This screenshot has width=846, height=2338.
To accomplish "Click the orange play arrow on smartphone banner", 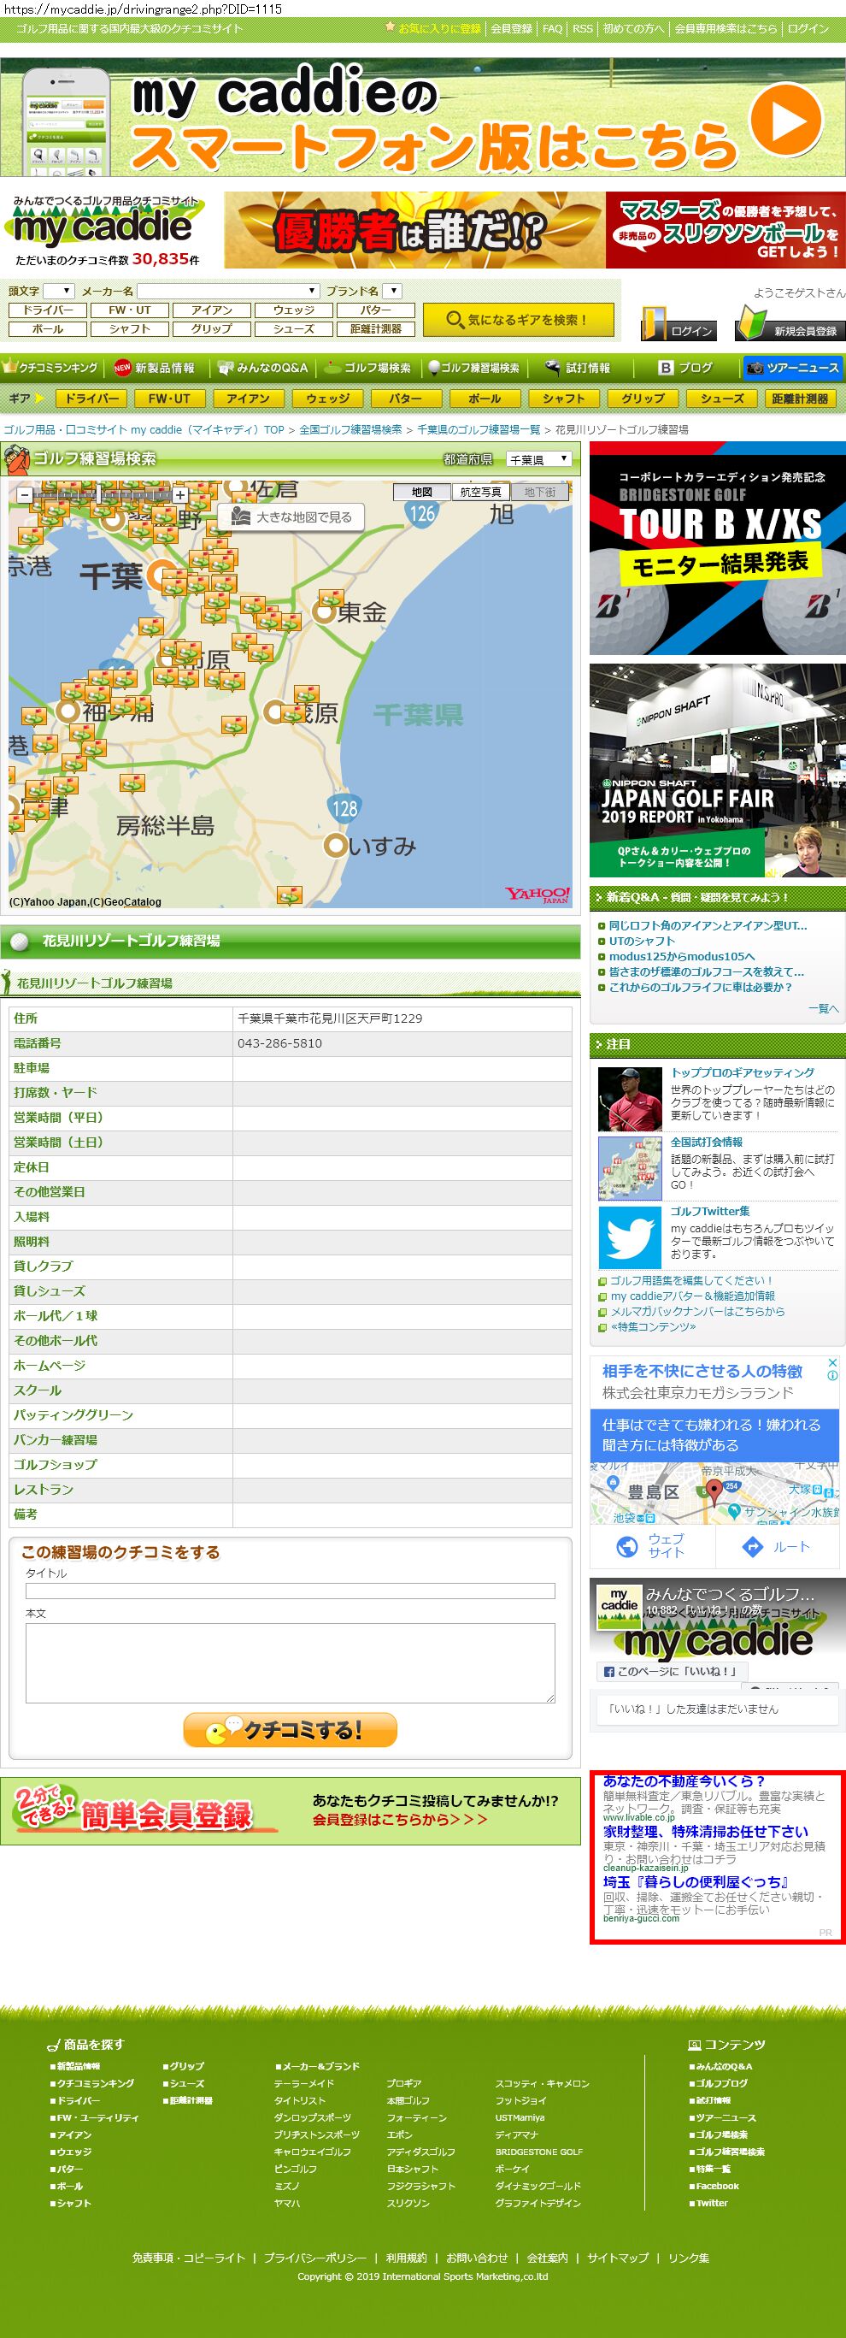I will 785,121.
